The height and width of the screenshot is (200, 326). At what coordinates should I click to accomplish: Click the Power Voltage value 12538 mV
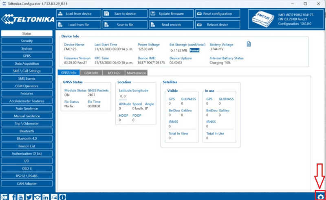(x=145, y=49)
